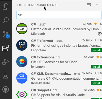
Task: Open the Run and Debug view
Action: click(6, 62)
